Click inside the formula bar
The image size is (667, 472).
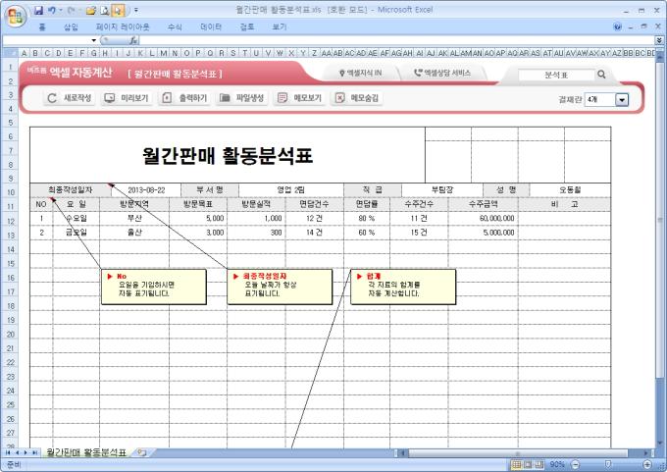click(397, 40)
